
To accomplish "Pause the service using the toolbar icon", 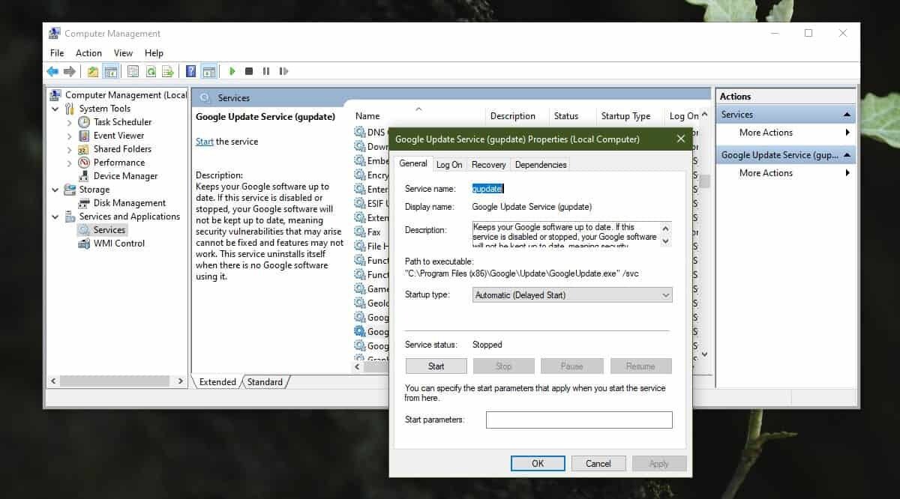I will point(266,71).
